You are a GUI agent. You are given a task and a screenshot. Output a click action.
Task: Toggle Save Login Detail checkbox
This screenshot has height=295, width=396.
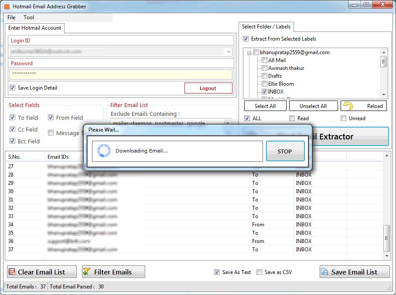[12, 88]
